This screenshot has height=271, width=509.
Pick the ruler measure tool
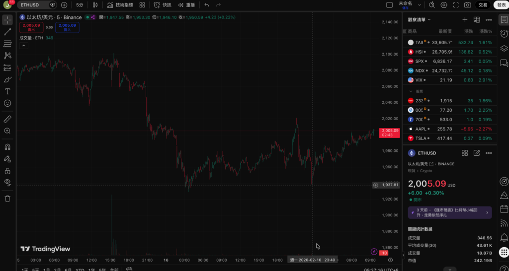point(7,119)
